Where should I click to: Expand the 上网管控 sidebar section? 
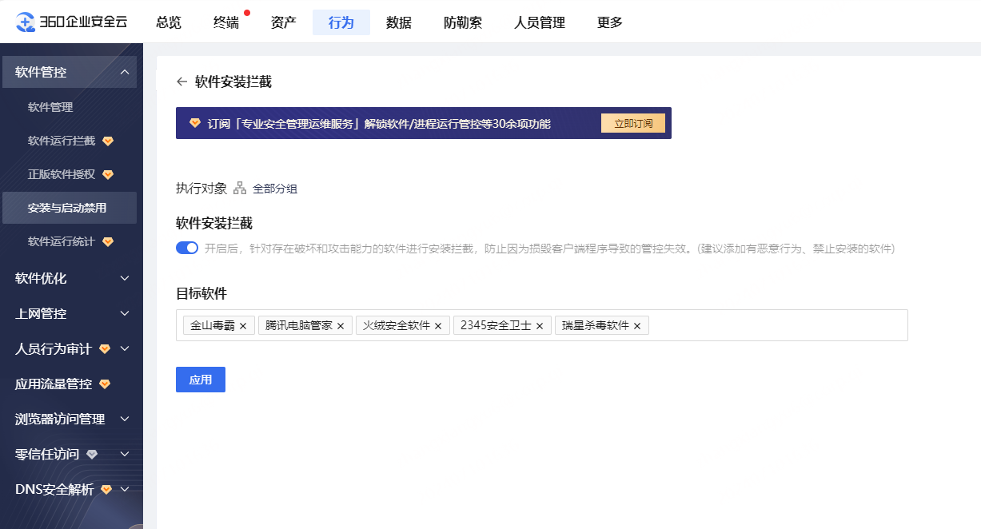click(x=125, y=313)
